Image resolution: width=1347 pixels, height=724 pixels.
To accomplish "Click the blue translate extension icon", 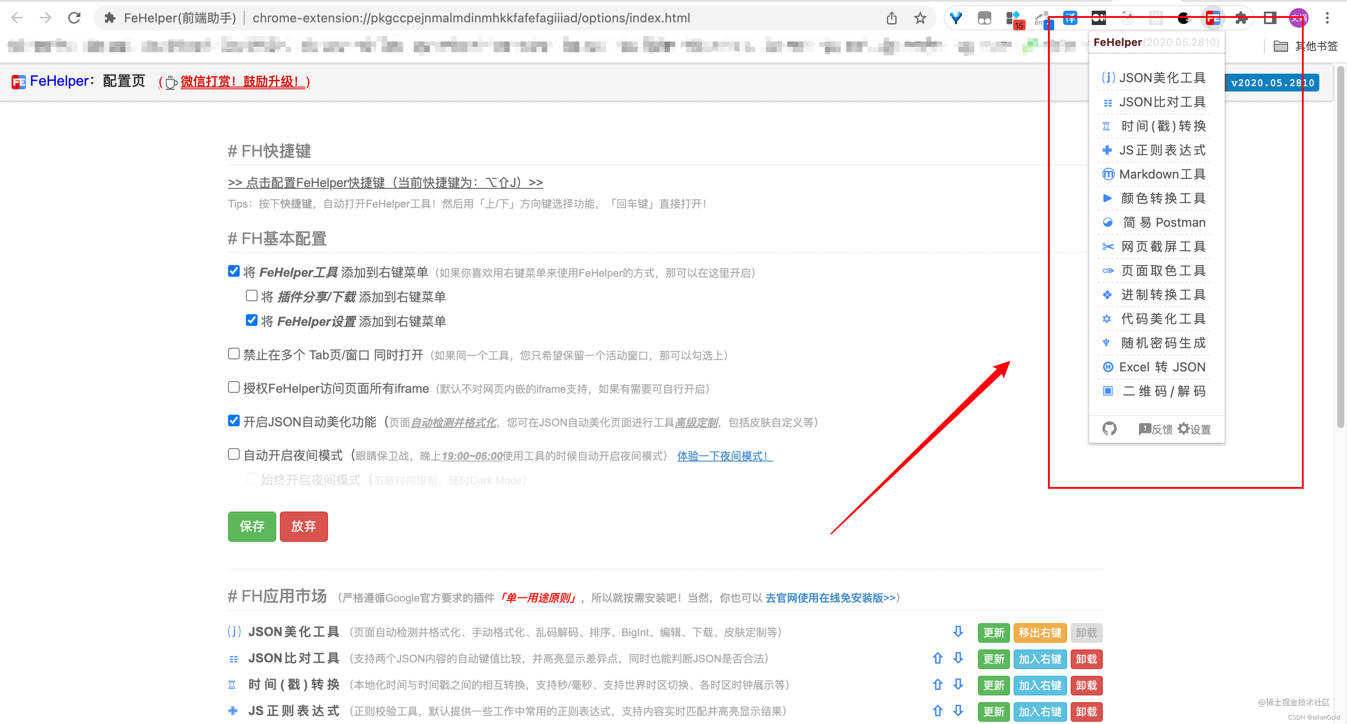I will pyautogui.click(x=1070, y=18).
